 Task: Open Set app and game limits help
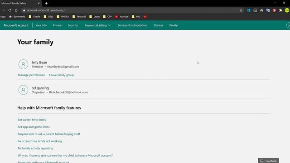pyautogui.click(x=34, y=127)
